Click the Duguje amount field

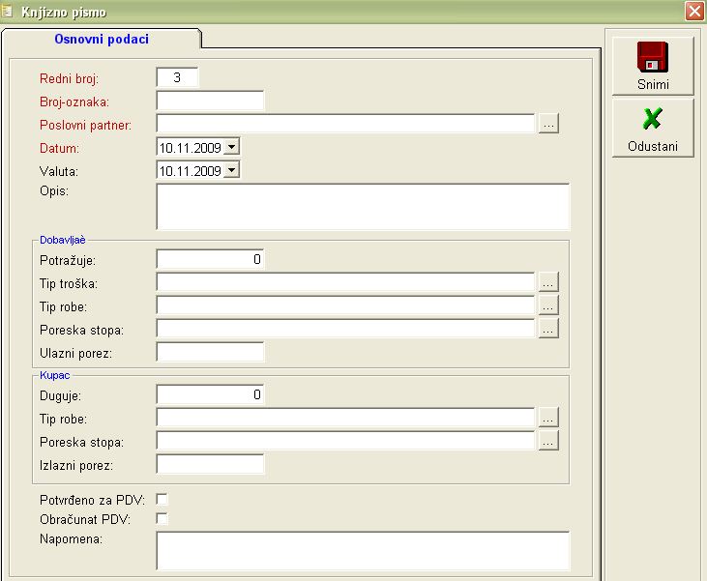click(210, 394)
